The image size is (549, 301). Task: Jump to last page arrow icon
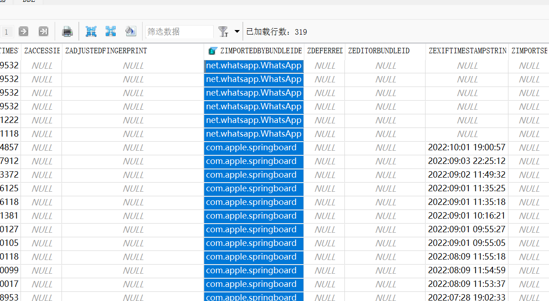43,31
